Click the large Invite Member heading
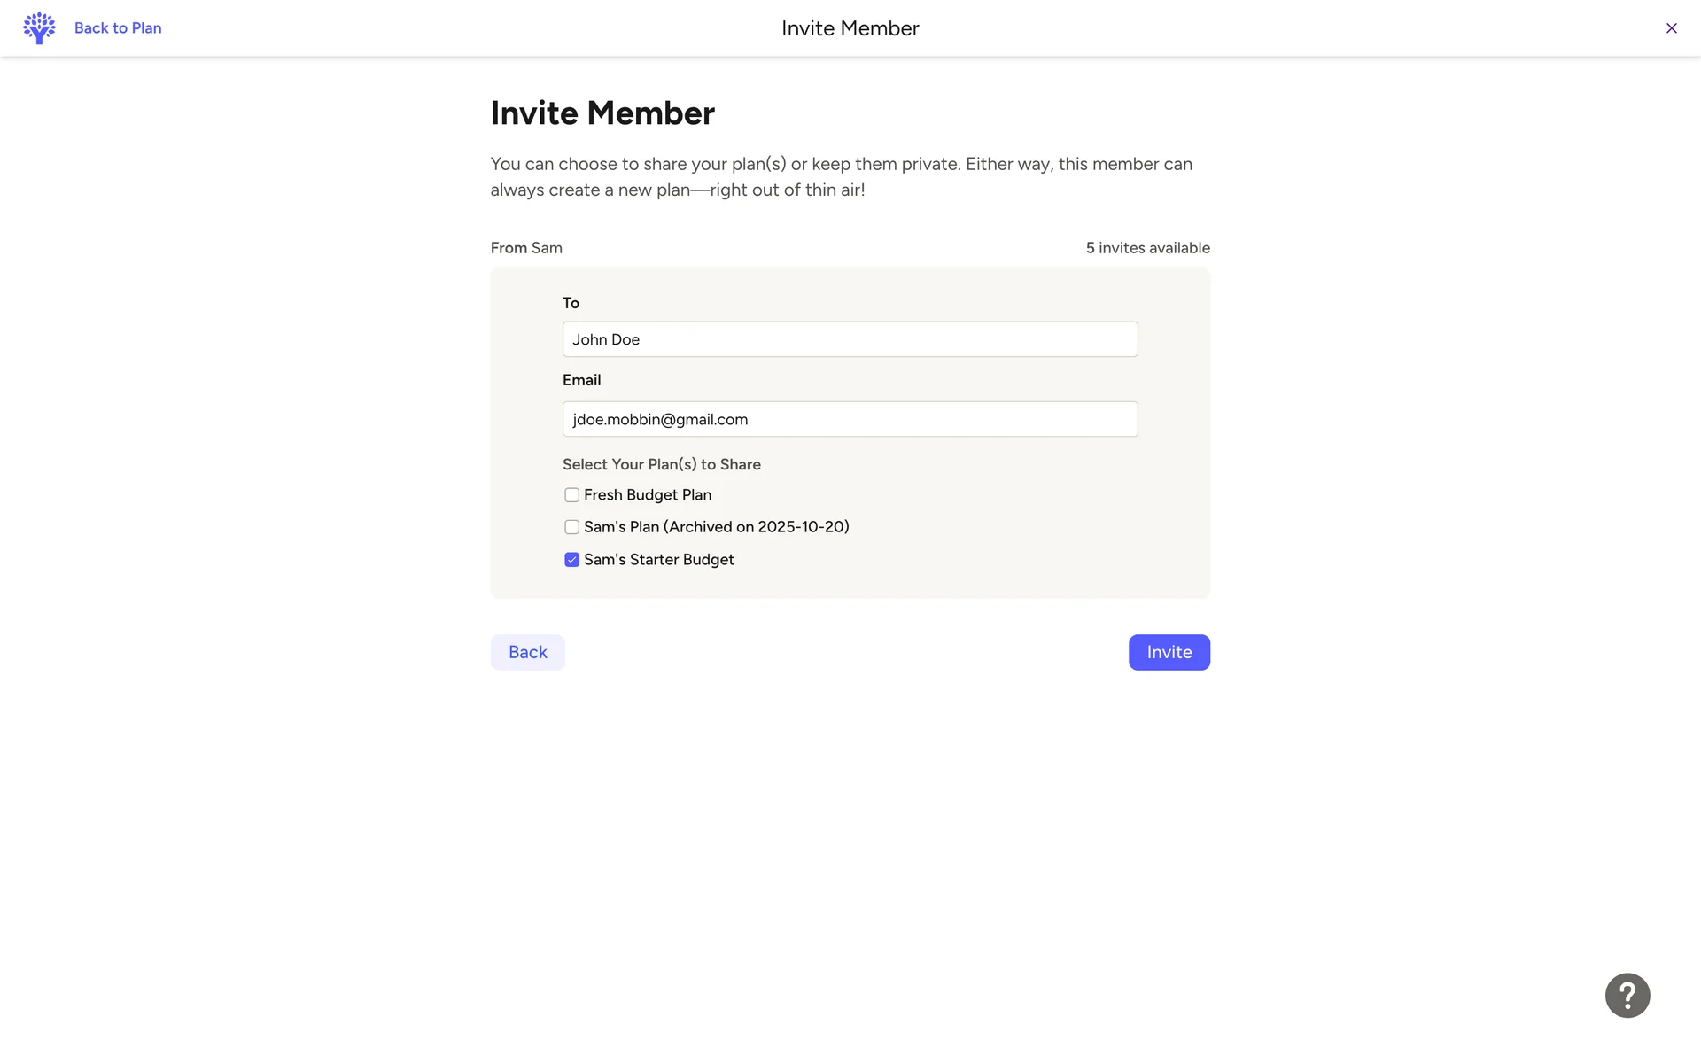 602,113
